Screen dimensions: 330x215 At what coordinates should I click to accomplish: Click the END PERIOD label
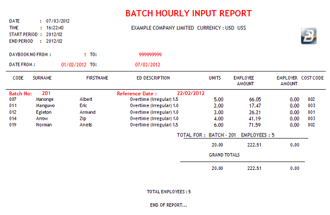[21, 41]
